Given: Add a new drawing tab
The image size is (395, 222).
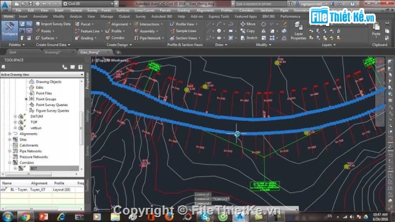Looking at the screenshot, I should [118, 52].
